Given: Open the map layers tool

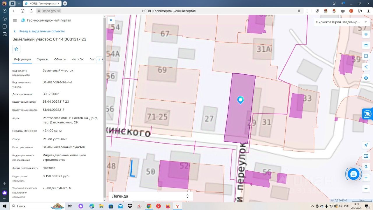Looking at the screenshot, I should pos(366,34).
